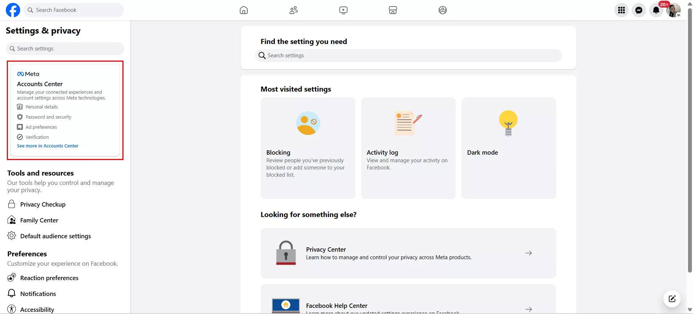The width and height of the screenshot is (693, 314).
Task: Open the Friends icon in top navigation
Action: [x=294, y=10]
